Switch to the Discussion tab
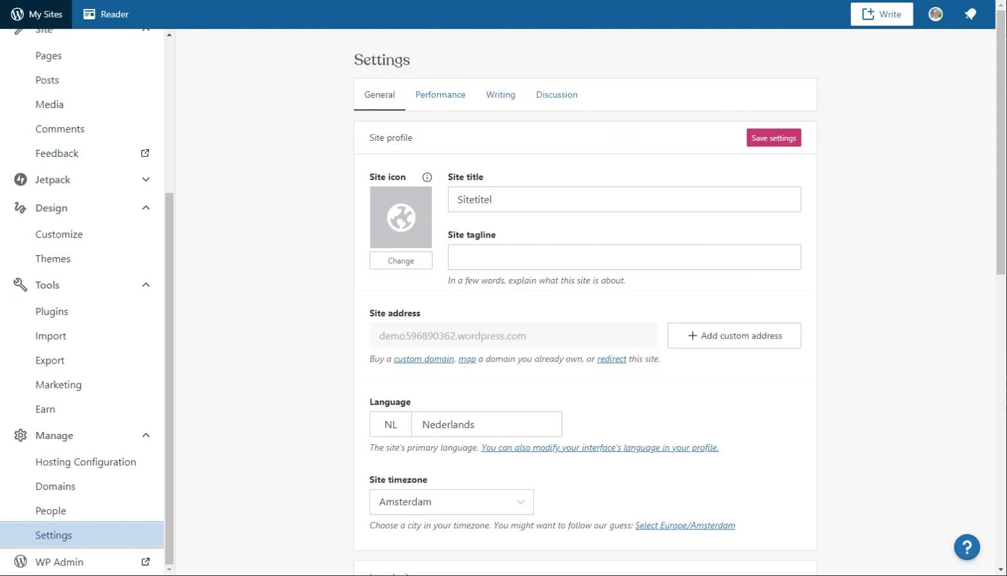The height and width of the screenshot is (576, 1007). tap(556, 95)
